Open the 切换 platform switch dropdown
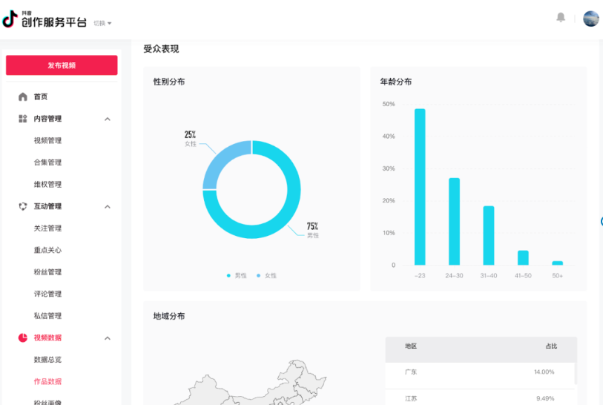The width and height of the screenshot is (603, 405). [102, 23]
